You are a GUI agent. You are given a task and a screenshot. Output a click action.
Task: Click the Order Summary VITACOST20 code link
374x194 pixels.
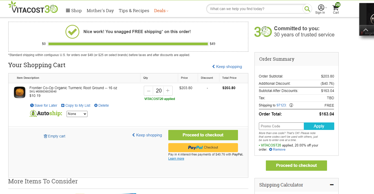click(271, 145)
